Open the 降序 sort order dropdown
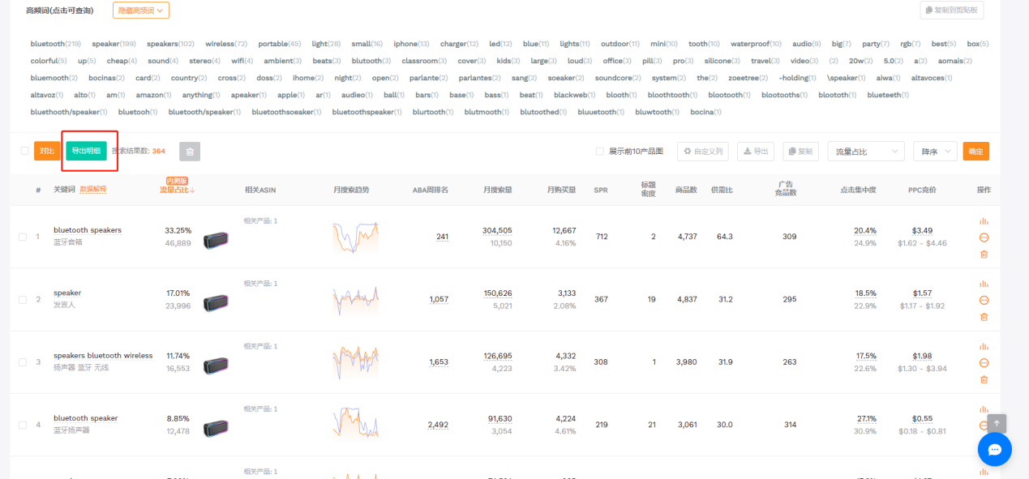The image size is (1029, 479). (x=934, y=152)
